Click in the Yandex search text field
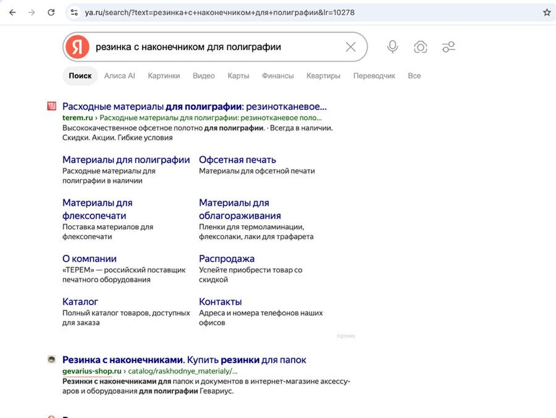556x418 pixels. (x=216, y=47)
